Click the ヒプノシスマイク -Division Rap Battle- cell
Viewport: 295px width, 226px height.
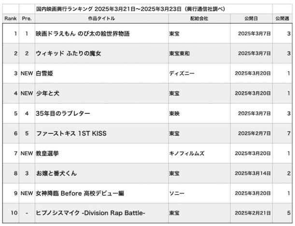click(90, 213)
